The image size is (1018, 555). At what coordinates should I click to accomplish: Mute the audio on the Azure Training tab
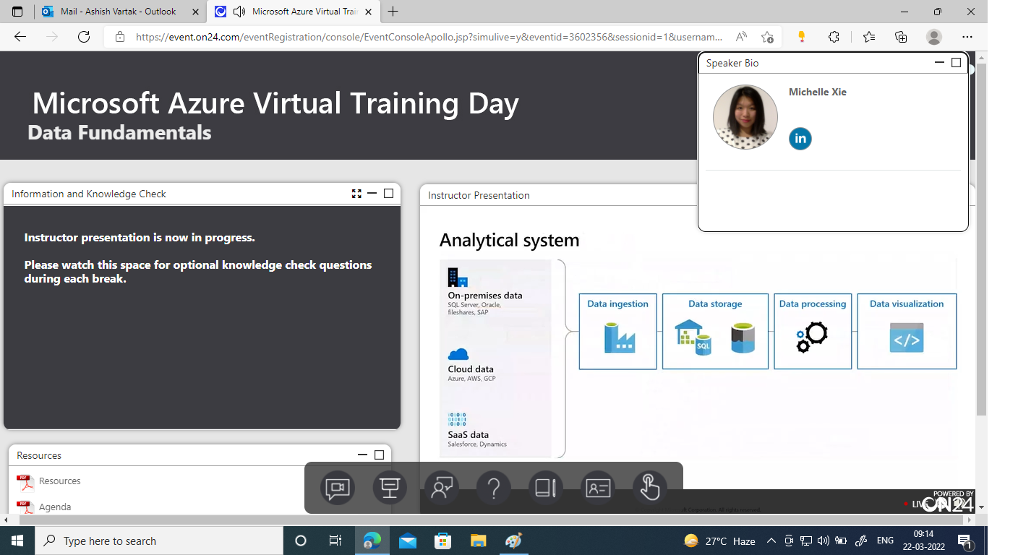pos(239,12)
